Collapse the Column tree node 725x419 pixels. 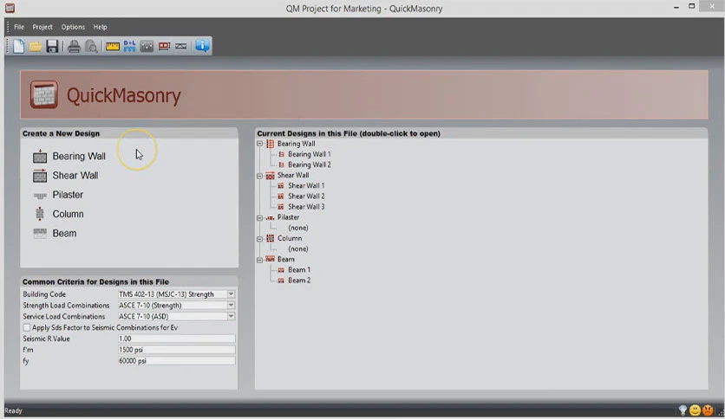260,239
